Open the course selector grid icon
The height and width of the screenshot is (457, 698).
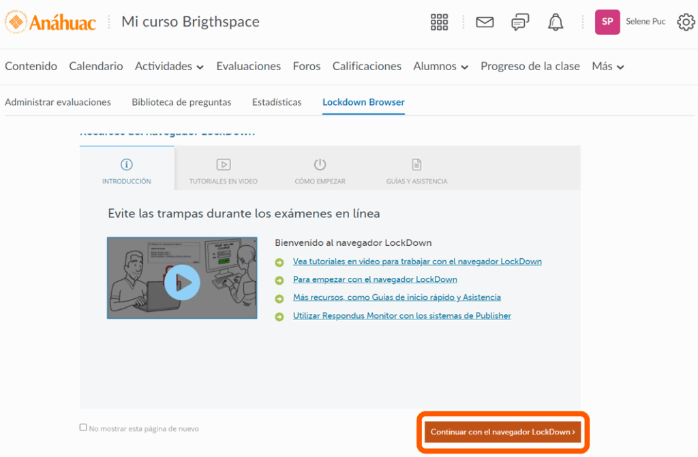[x=440, y=22]
